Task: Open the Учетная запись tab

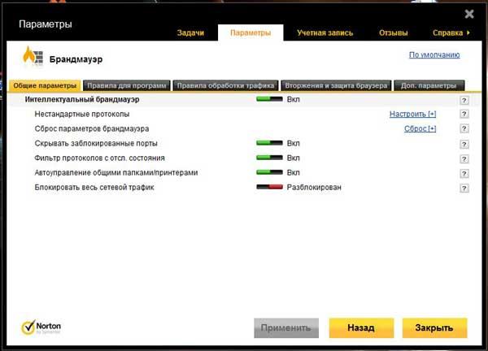Action: click(325, 32)
